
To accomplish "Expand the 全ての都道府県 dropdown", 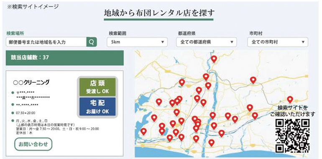I will pos(207,42).
